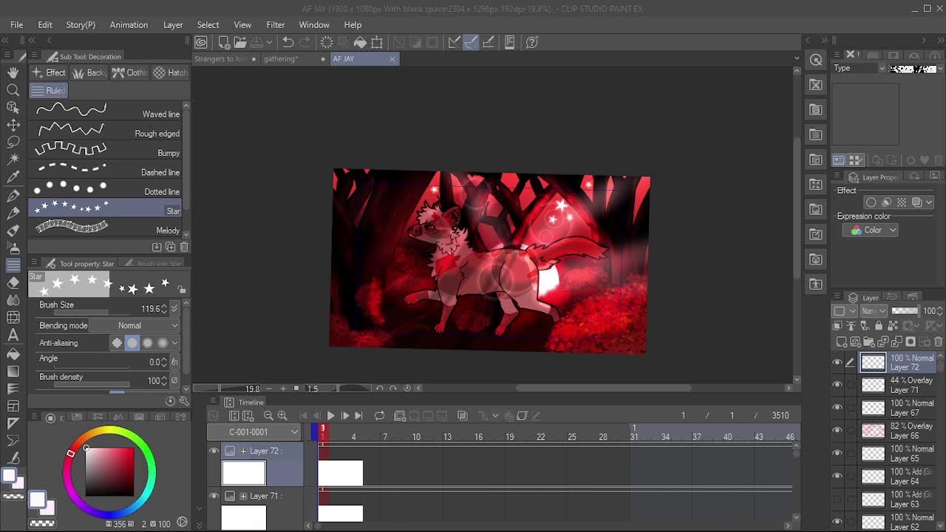Click the Redo arrow in command bar
Image resolution: width=946 pixels, height=532 pixels.
(305, 42)
